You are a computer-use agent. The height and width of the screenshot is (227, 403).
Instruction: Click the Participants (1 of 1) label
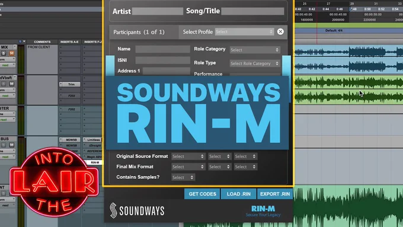tap(139, 32)
